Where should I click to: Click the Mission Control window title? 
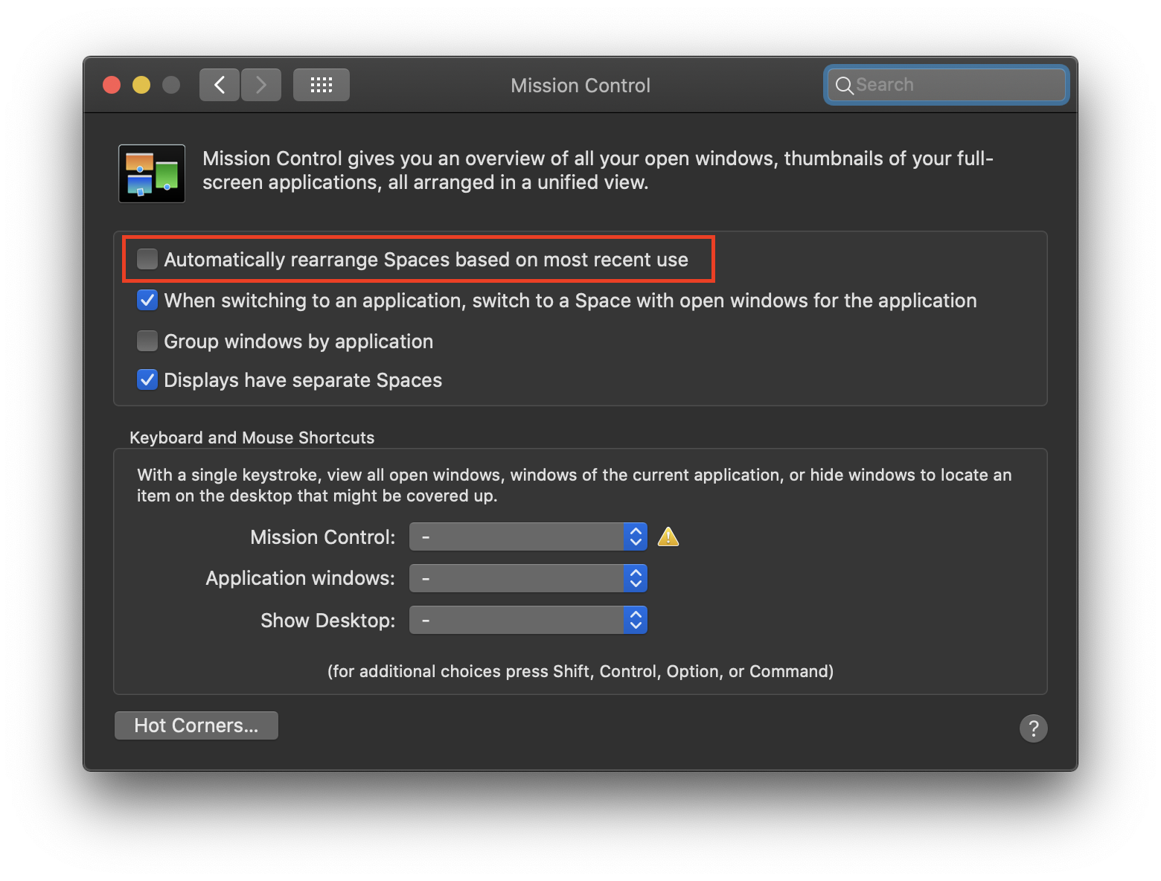click(580, 86)
